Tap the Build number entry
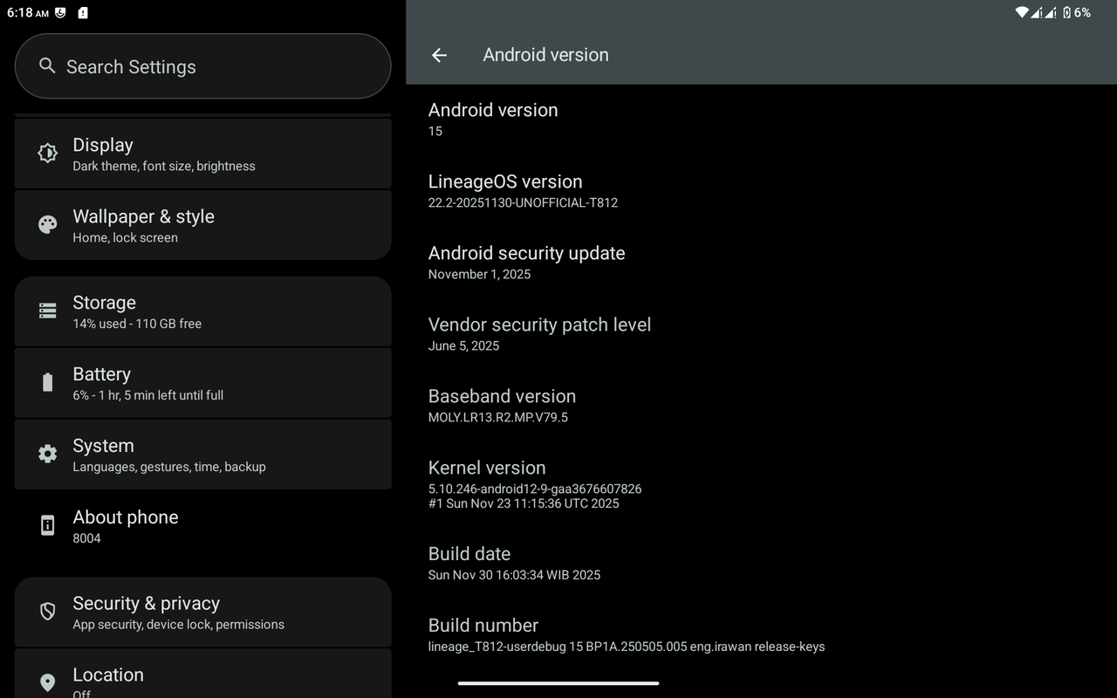1117x698 pixels. [626, 634]
